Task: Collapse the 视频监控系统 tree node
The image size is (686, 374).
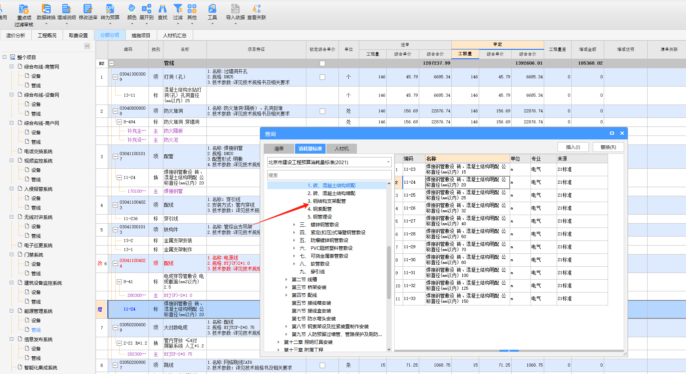Action: click(12, 161)
